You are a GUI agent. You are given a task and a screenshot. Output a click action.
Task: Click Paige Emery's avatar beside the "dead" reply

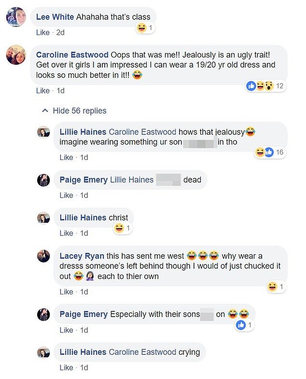[x=43, y=180]
